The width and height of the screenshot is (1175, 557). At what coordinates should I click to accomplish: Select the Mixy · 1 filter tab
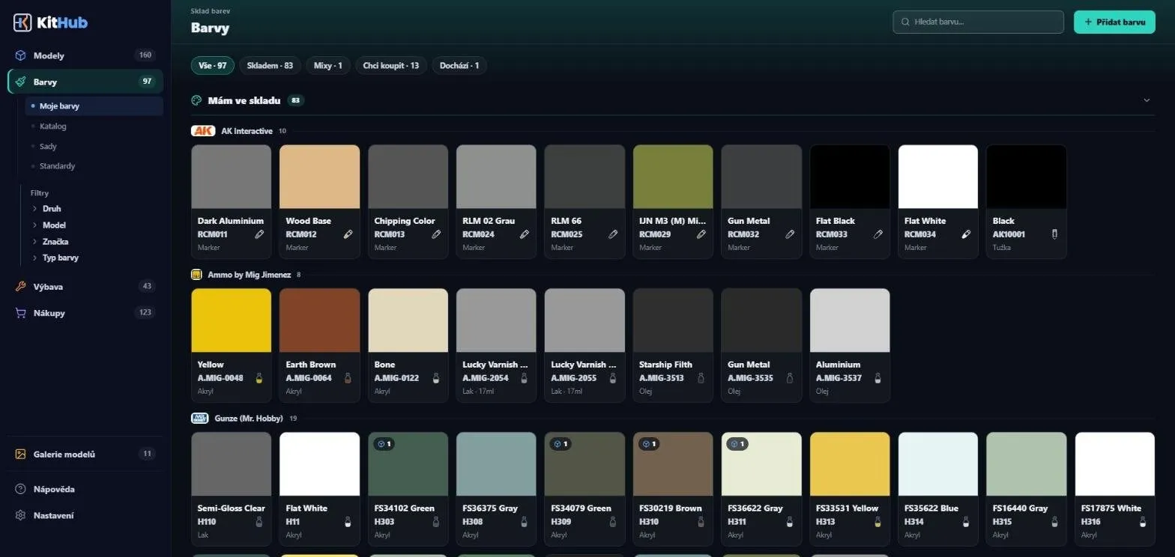pyautogui.click(x=328, y=66)
